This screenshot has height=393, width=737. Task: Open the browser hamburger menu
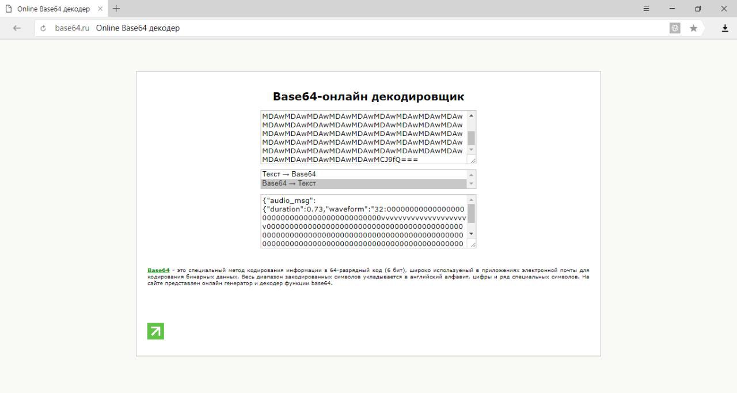646,9
